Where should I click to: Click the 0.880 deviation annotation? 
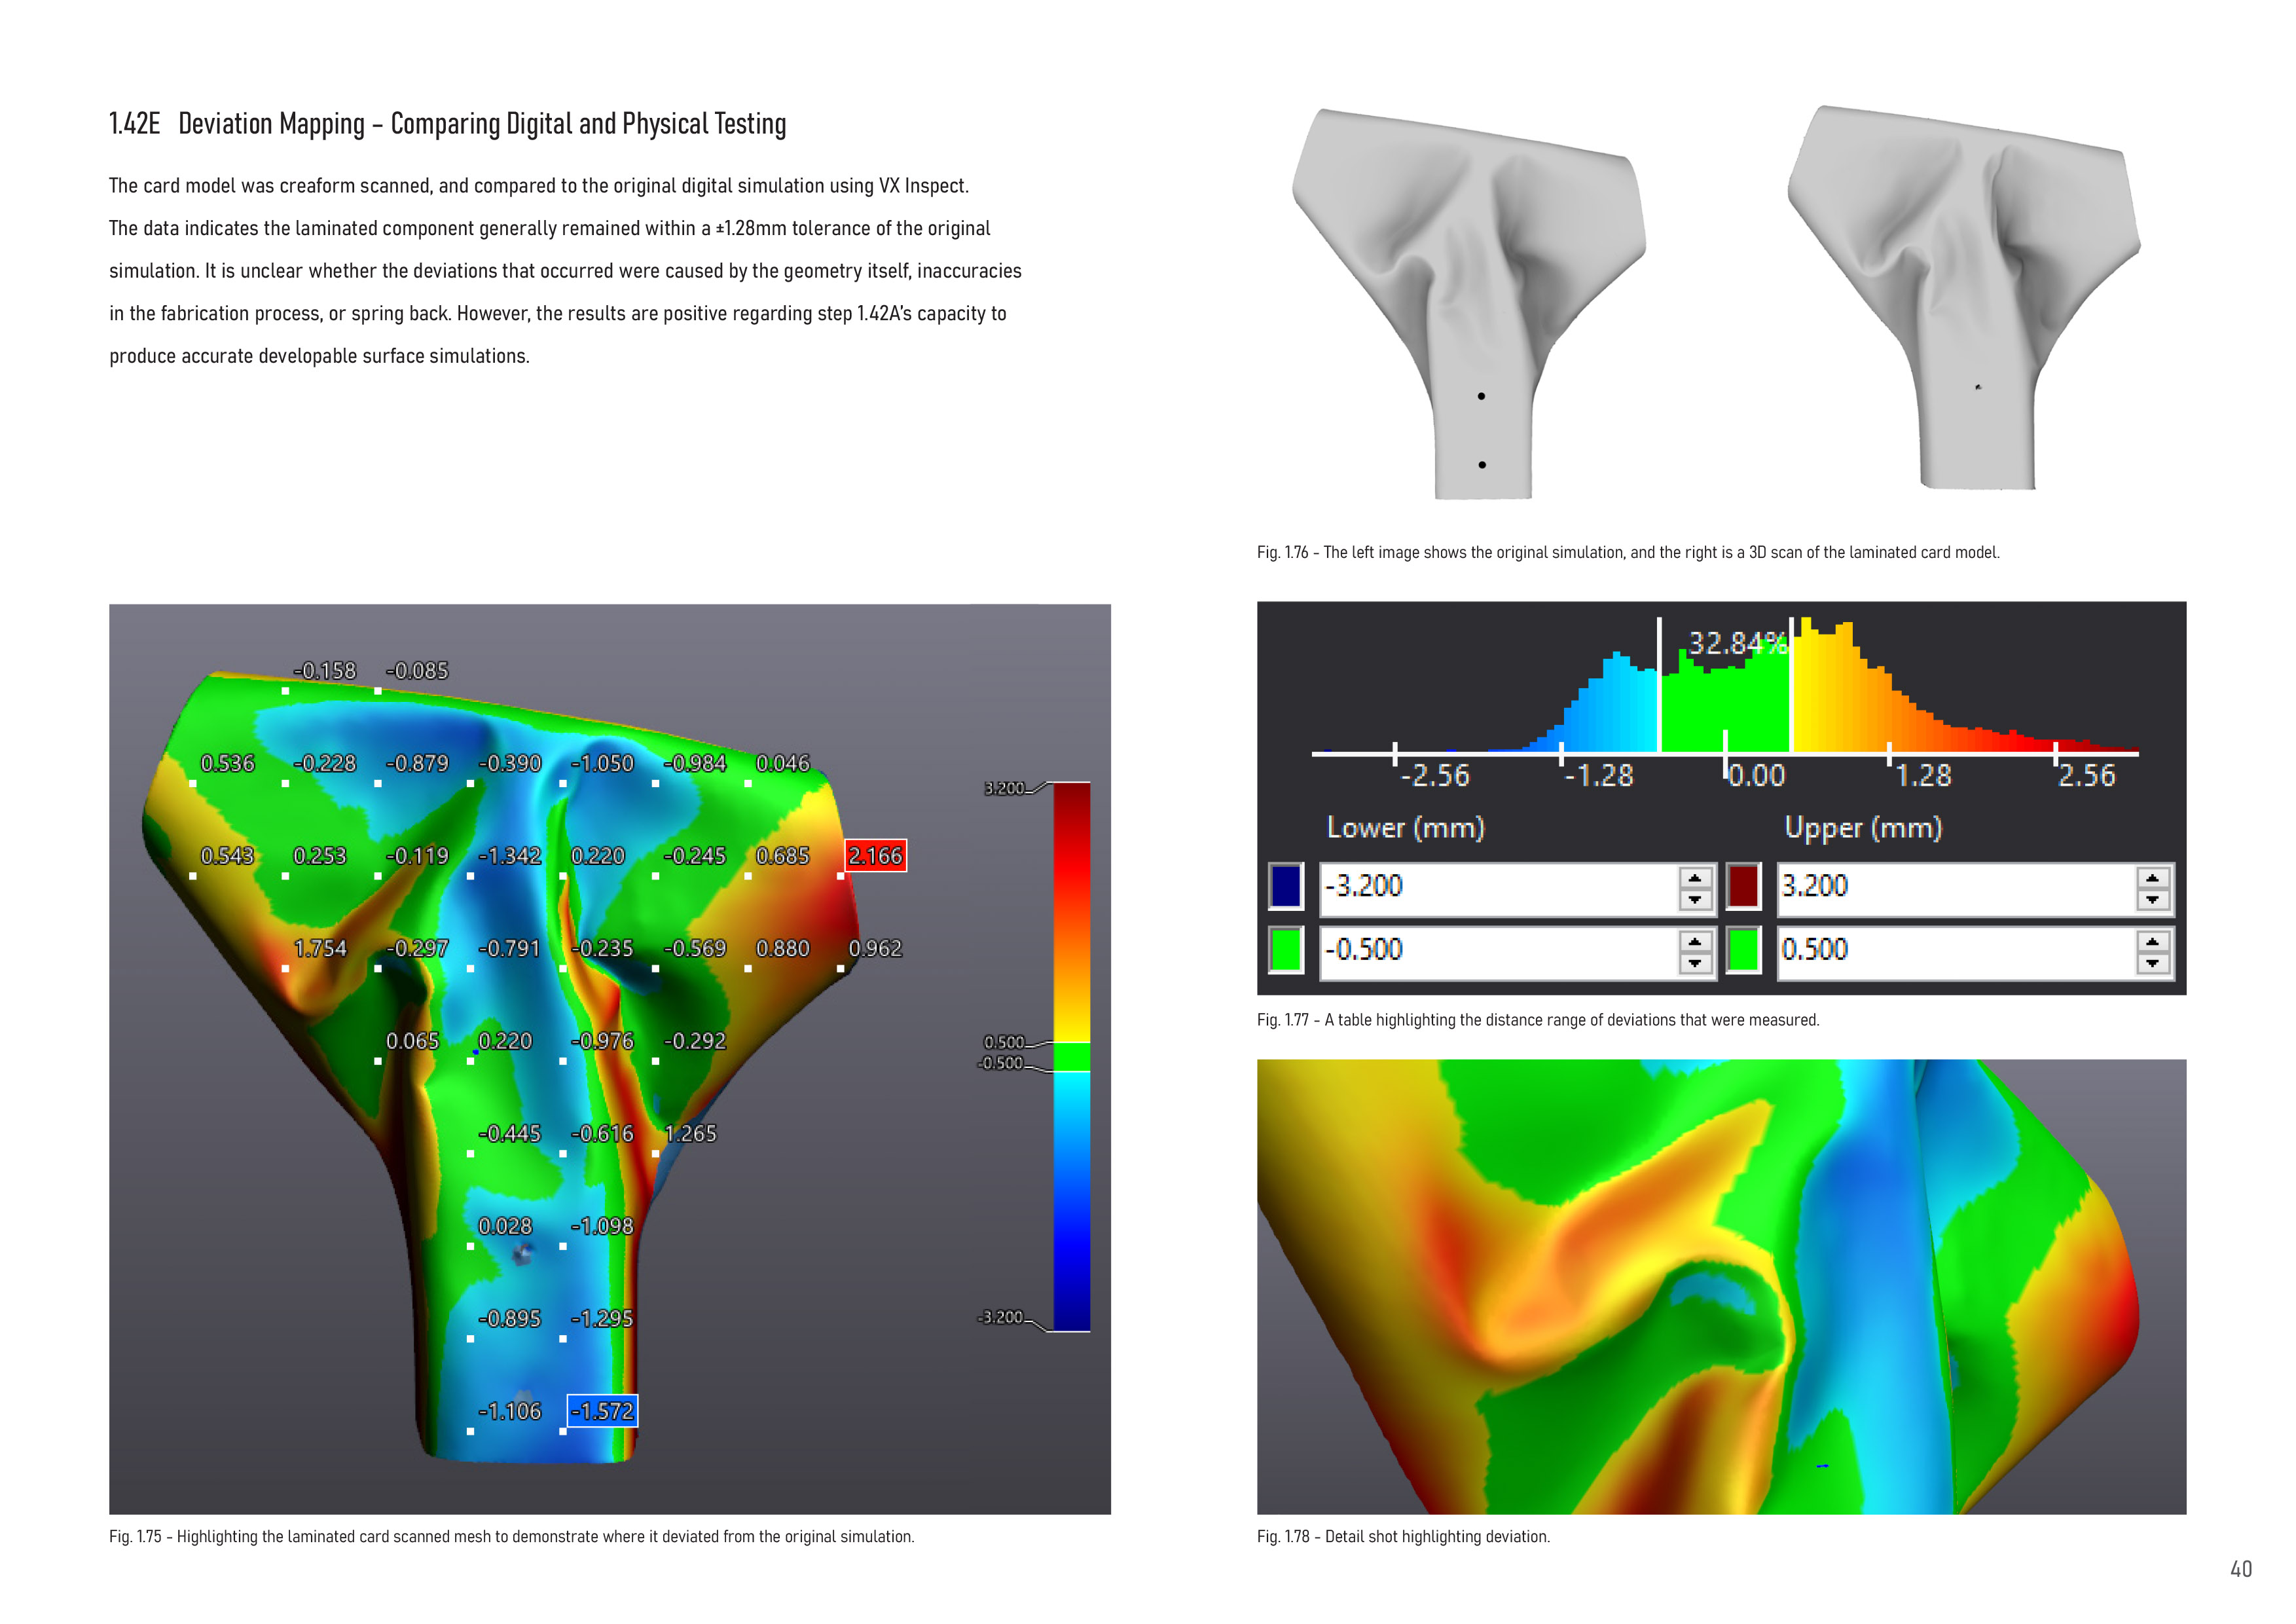tap(783, 948)
